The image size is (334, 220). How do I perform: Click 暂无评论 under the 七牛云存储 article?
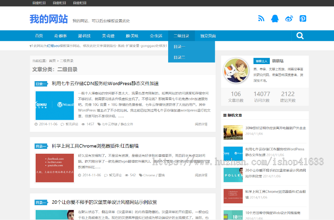(x=72, y=124)
